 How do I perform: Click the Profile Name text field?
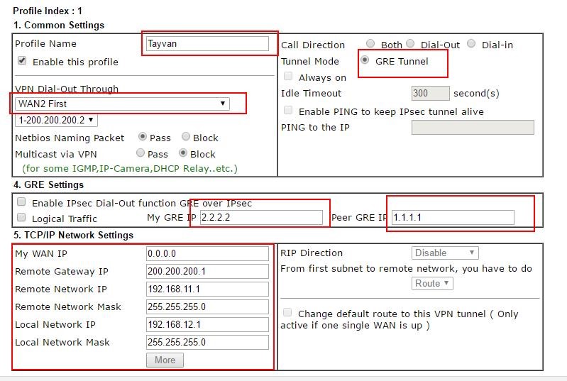tap(207, 44)
